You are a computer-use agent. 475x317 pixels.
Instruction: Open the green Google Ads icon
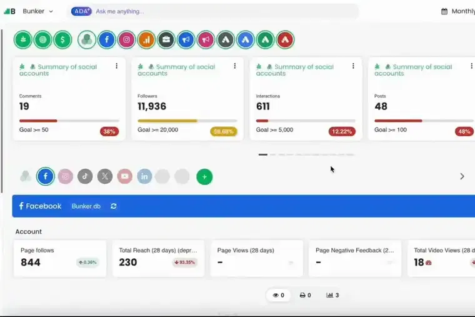(266, 39)
